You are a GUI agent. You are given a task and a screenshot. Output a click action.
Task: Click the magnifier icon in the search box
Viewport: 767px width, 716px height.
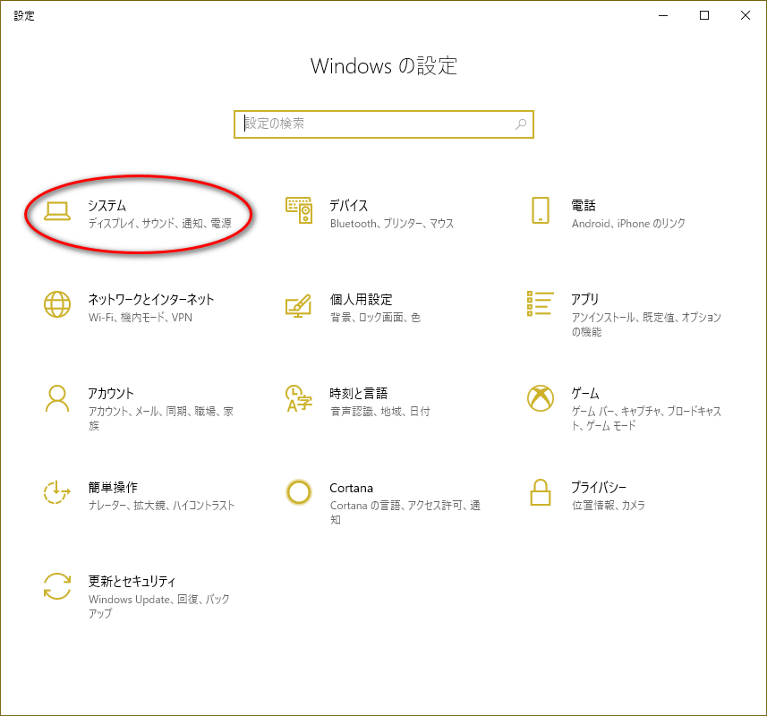pyautogui.click(x=521, y=124)
